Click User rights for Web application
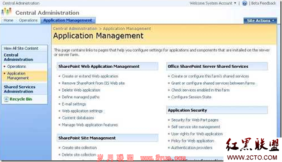The image size is (282, 162). click(197, 134)
